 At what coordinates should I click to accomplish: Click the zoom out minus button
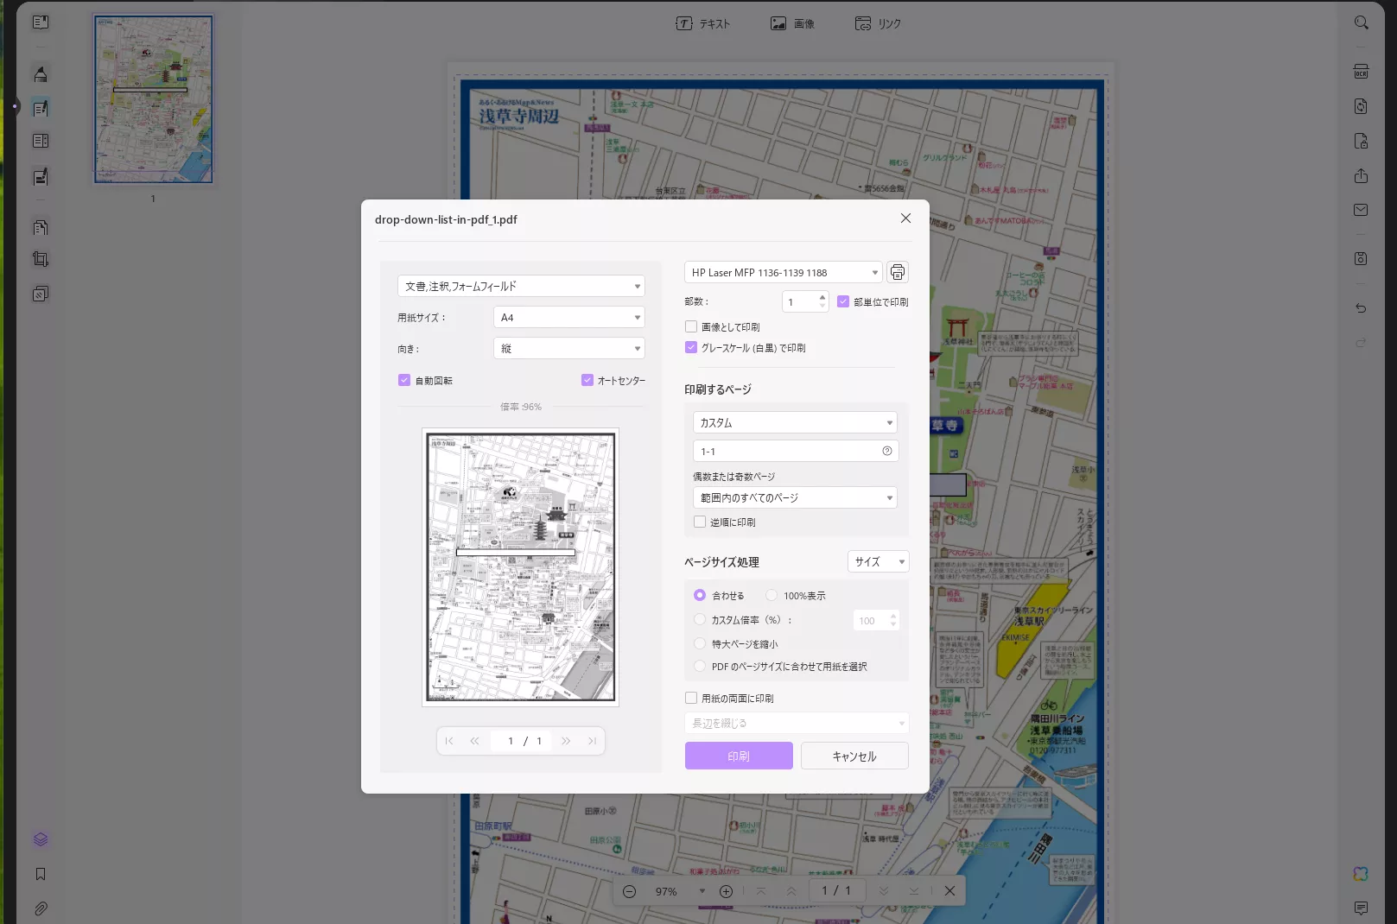point(629,891)
